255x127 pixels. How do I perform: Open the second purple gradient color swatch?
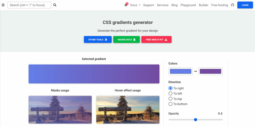(x=210, y=71)
